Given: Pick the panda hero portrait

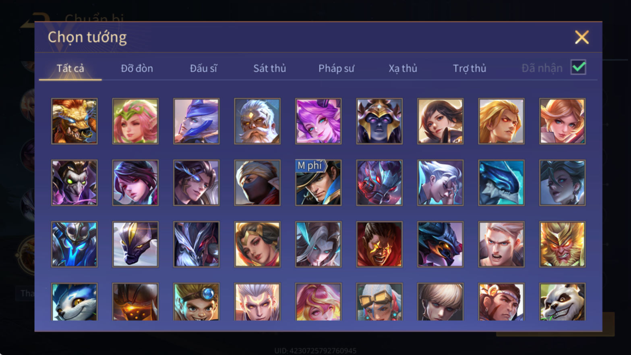Looking at the screenshot, I should point(562,302).
